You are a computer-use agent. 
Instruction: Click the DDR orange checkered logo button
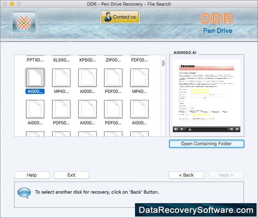click(x=24, y=23)
